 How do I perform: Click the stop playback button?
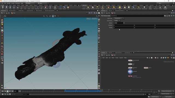pyautogui.click(x=7, y=91)
